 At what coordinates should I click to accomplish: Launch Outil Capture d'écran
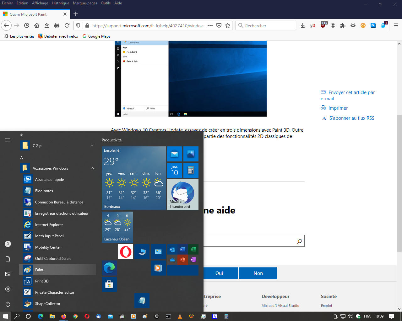pyautogui.click(x=57, y=259)
